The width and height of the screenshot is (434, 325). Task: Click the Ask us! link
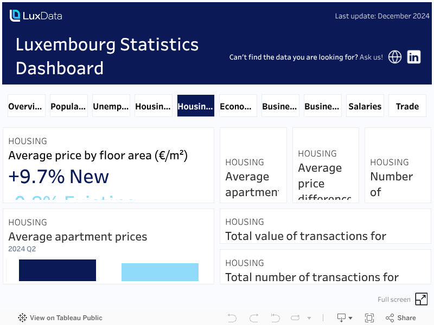pyautogui.click(x=371, y=57)
